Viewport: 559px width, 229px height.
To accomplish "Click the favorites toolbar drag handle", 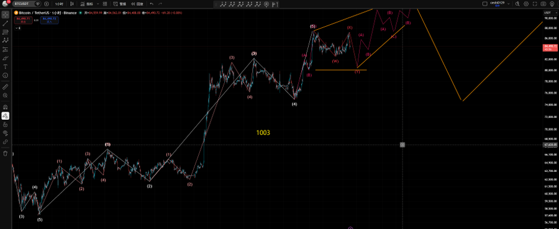I will pyautogui.click(x=216, y=4).
